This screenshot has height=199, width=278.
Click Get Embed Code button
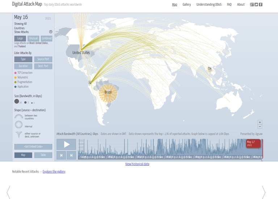click(33, 147)
